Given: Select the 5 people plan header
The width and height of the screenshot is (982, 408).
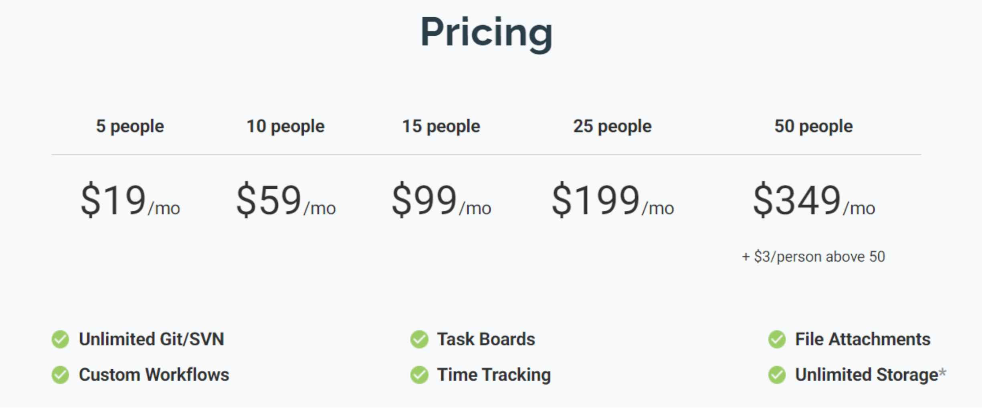Looking at the screenshot, I should [130, 127].
